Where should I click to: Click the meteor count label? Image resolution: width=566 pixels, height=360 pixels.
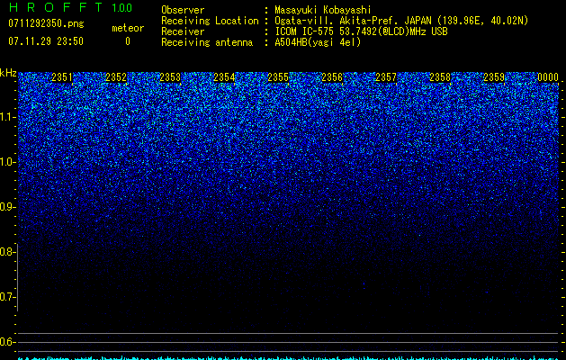[128, 28]
